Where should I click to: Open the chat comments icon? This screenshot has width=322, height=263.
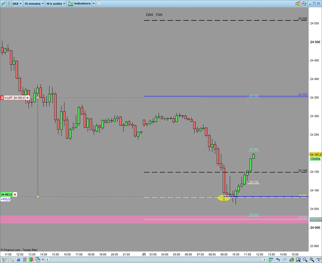point(18,260)
